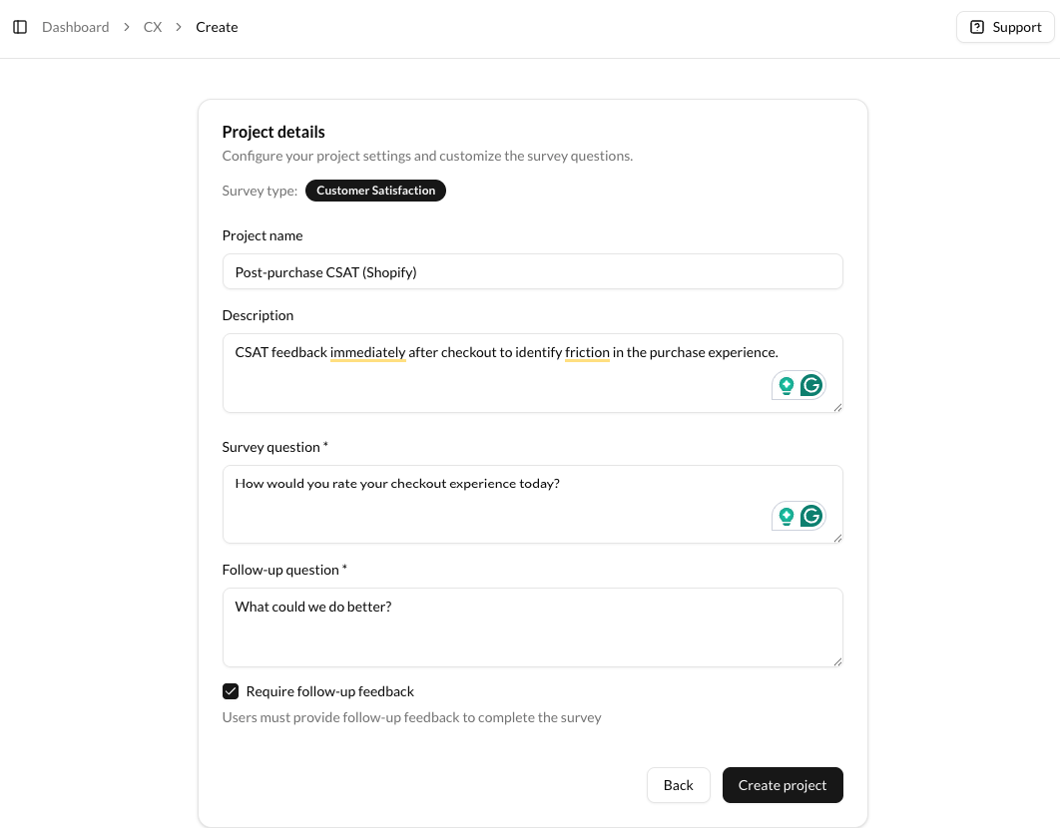Click the Survey question textarea resize handle
This screenshot has width=1060, height=828.
[837, 538]
